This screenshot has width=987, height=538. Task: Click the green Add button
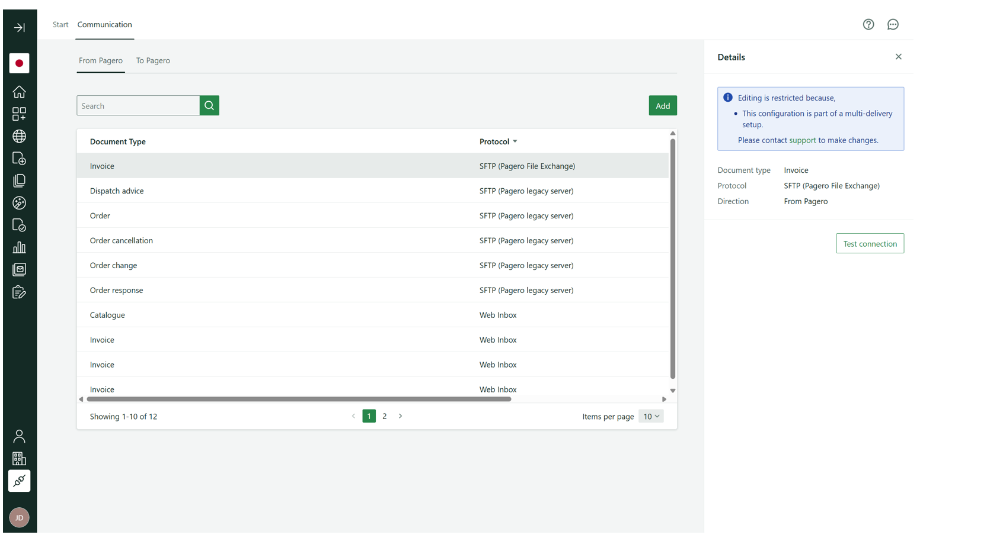pos(662,105)
